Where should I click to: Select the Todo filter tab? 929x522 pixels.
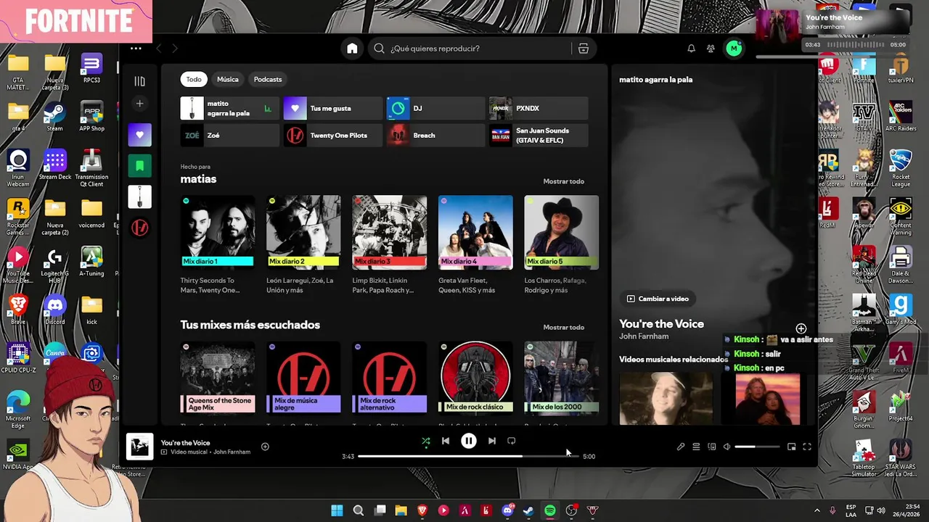(194, 79)
